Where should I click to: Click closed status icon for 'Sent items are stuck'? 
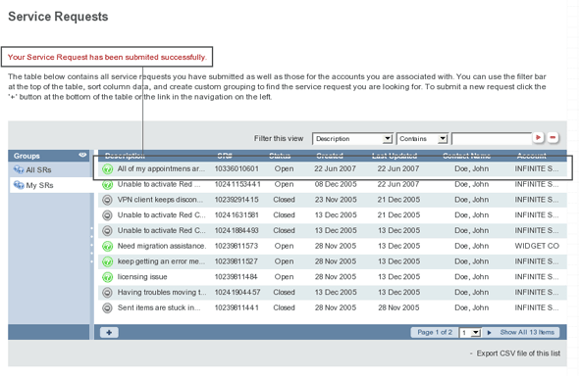point(107,308)
